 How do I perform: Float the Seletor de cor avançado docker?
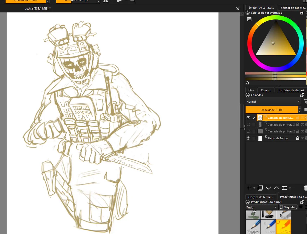pyautogui.click(x=302, y=13)
